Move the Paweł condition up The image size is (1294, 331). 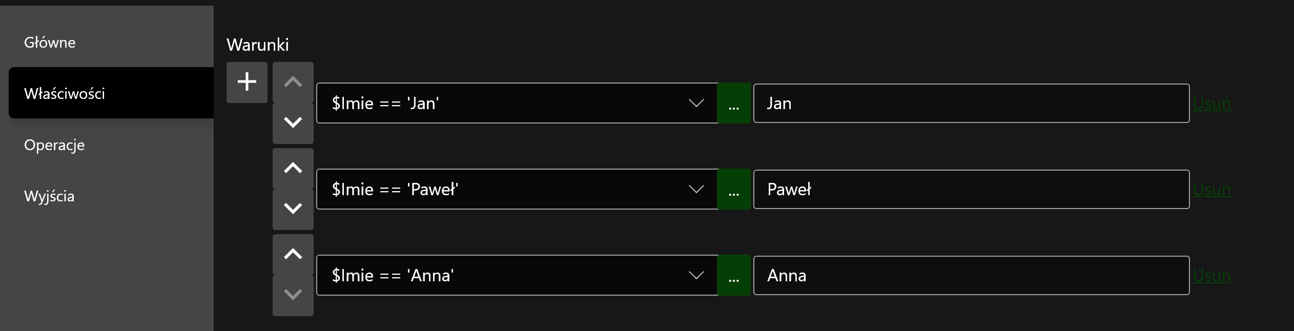click(x=293, y=168)
